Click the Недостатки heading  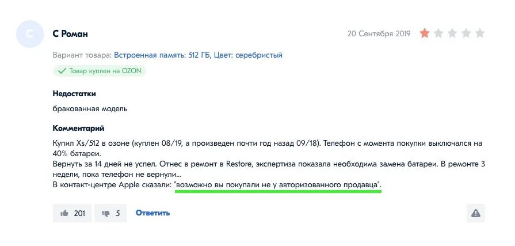[74, 94]
